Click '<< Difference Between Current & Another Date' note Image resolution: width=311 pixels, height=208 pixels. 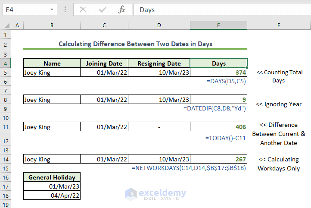[x=279, y=134]
